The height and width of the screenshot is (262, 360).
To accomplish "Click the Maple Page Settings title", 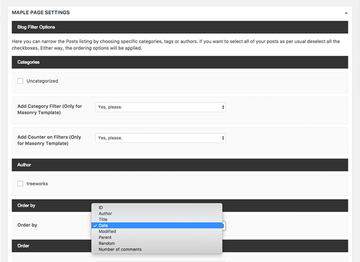I will tap(41, 12).
